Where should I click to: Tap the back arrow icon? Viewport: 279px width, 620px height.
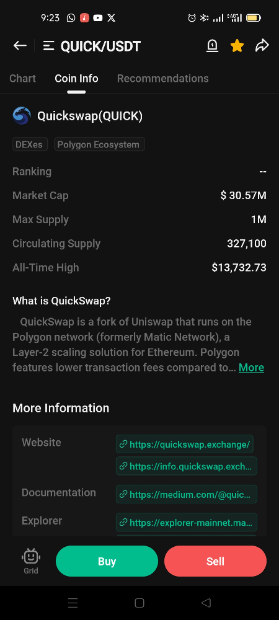(20, 46)
